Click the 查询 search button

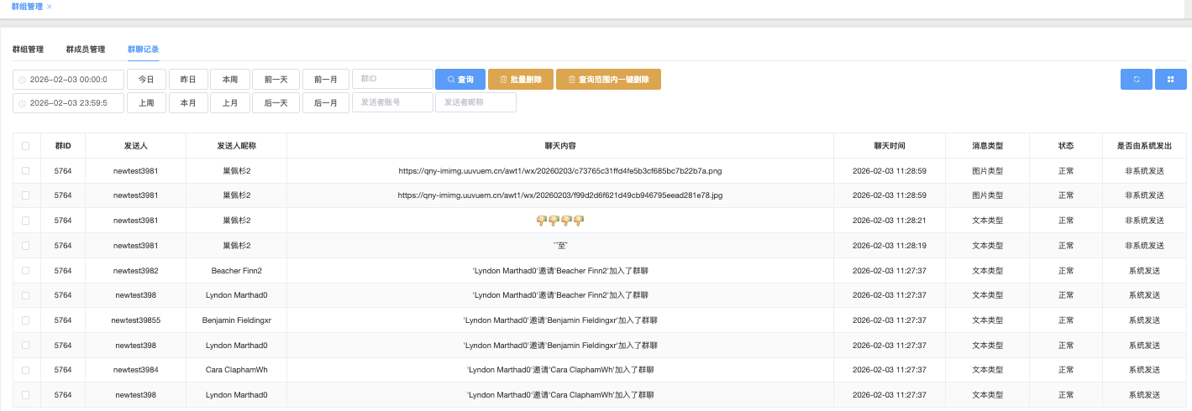pos(459,80)
